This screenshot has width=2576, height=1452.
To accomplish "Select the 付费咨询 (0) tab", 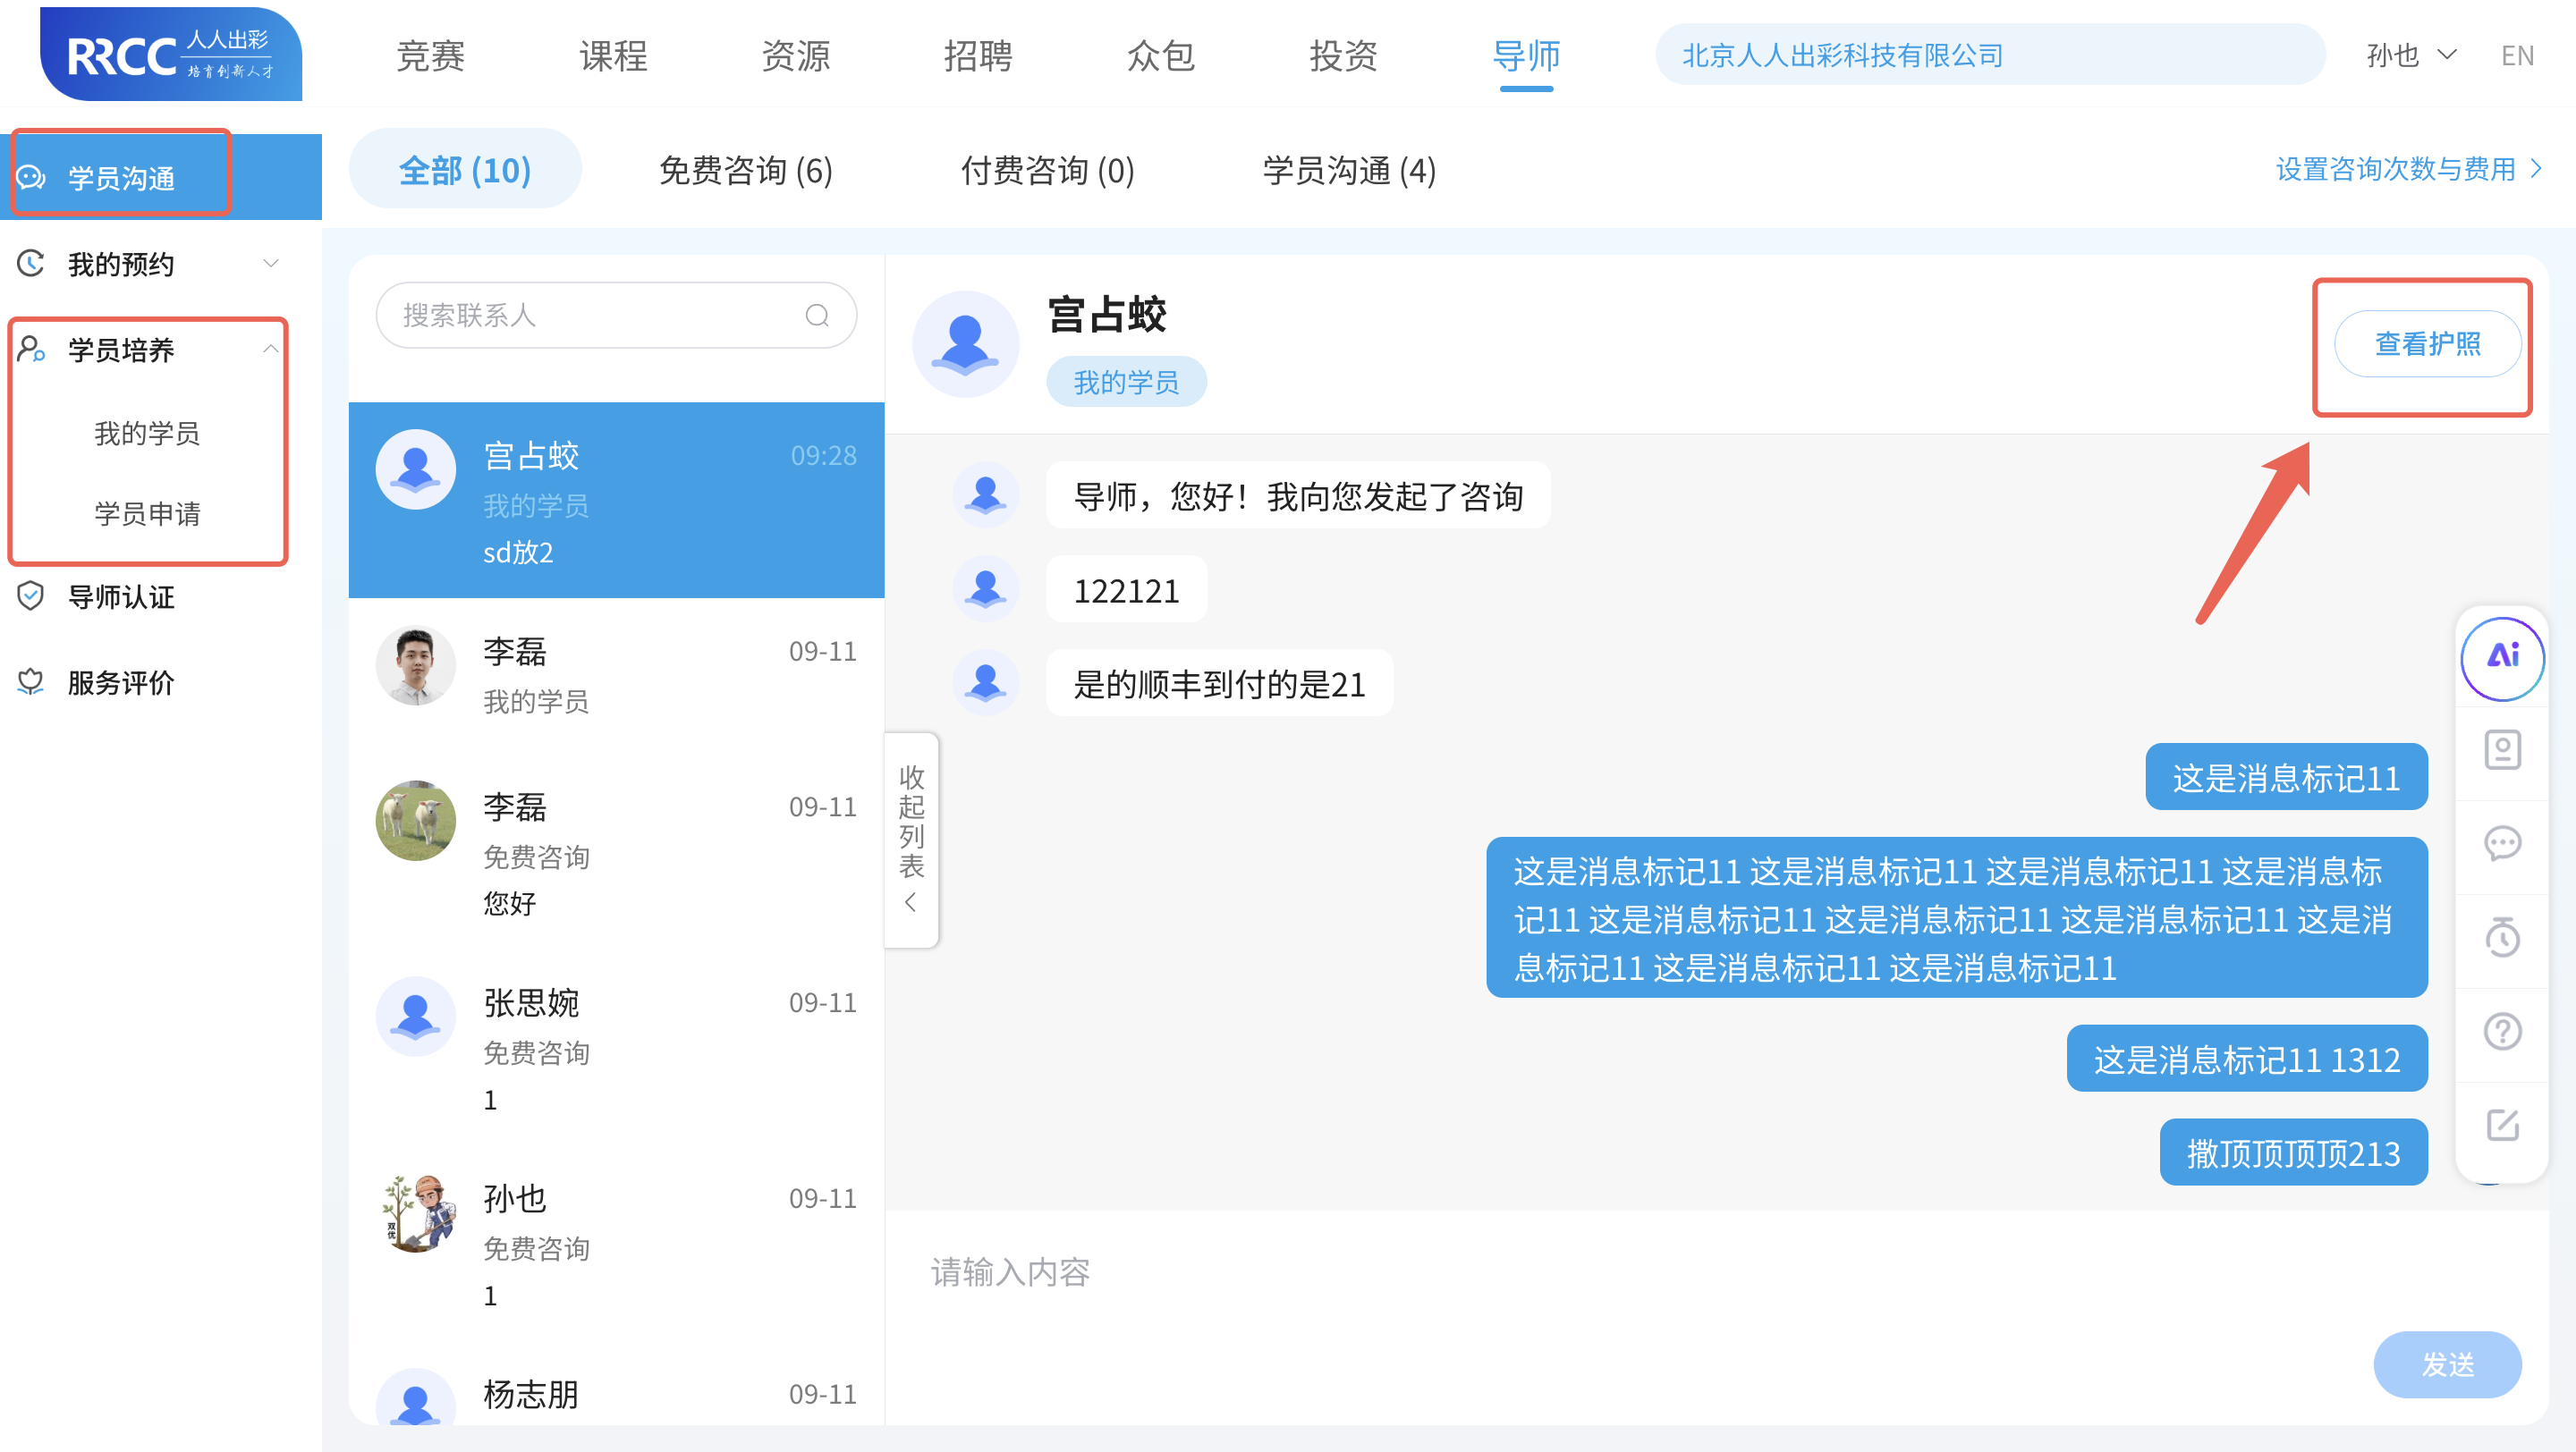I will click(x=1047, y=170).
